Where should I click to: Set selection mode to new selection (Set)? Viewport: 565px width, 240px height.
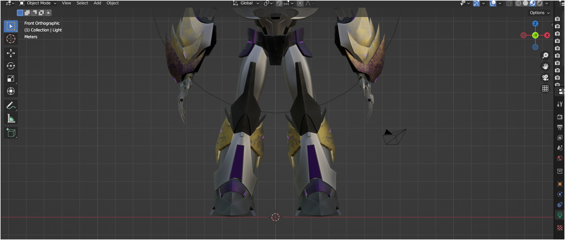pyautogui.click(x=20, y=13)
